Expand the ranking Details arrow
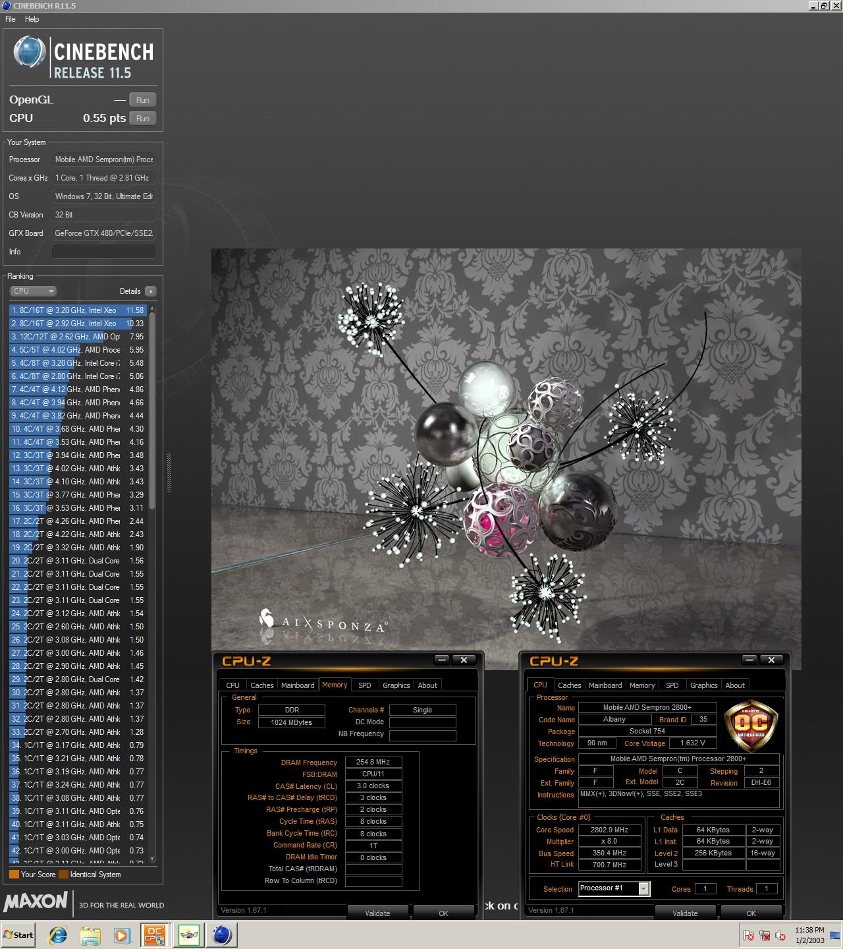 (151, 291)
